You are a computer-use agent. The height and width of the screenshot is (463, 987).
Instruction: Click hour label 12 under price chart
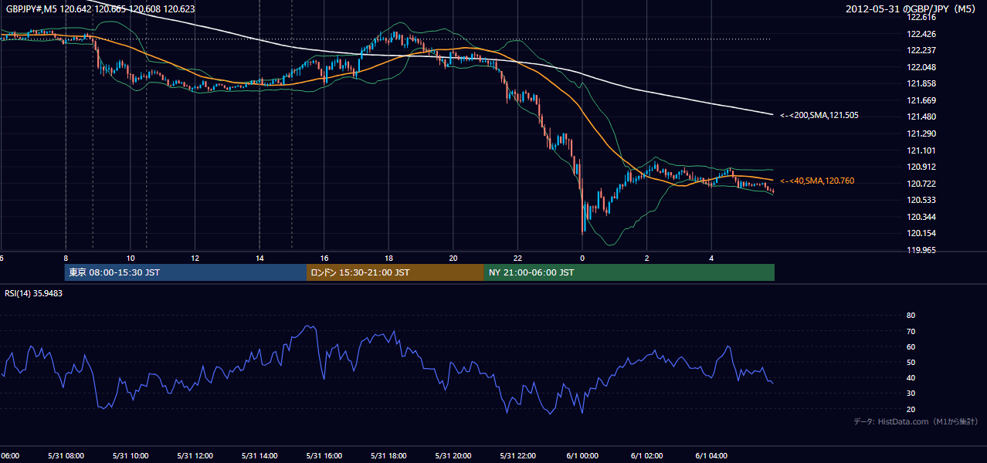[x=195, y=258]
